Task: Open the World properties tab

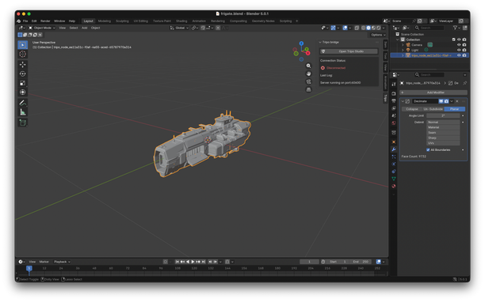Action: (394, 123)
